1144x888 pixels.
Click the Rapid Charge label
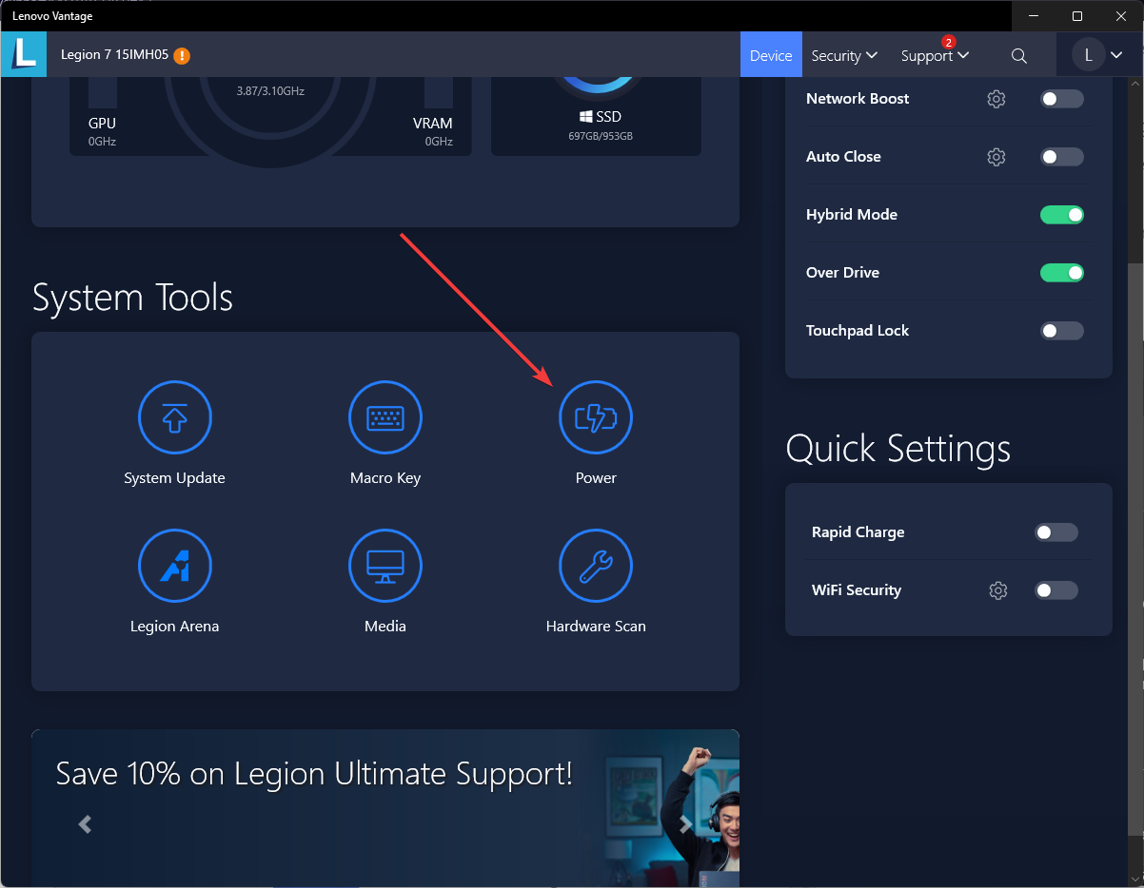(x=858, y=532)
